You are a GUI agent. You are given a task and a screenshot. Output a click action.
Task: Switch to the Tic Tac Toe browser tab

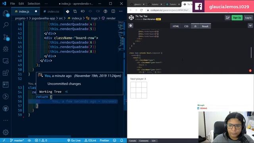pyautogui.click(x=187, y=4)
